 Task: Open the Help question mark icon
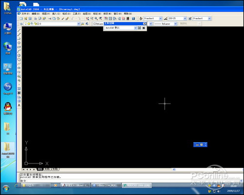pos(133,18)
